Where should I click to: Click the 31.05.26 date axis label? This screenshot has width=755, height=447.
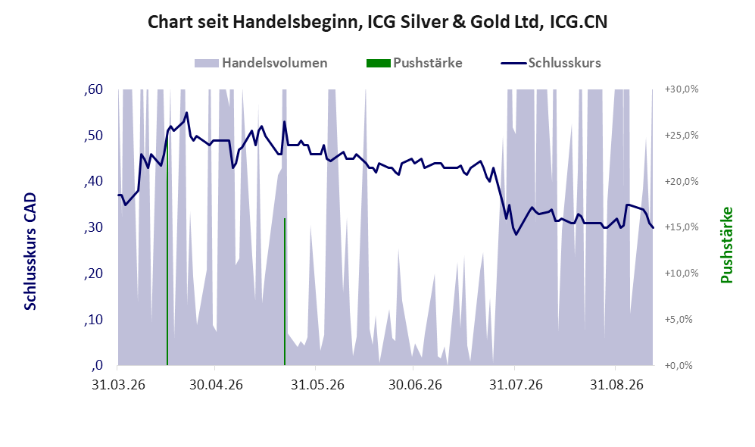pos(318,386)
